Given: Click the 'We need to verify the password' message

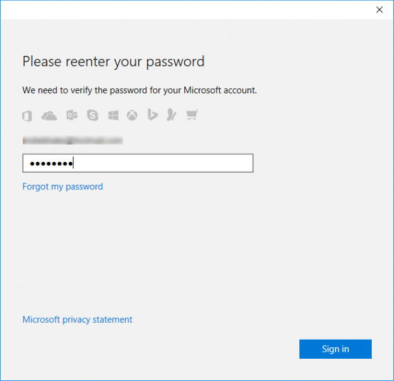Looking at the screenshot, I should point(140,90).
